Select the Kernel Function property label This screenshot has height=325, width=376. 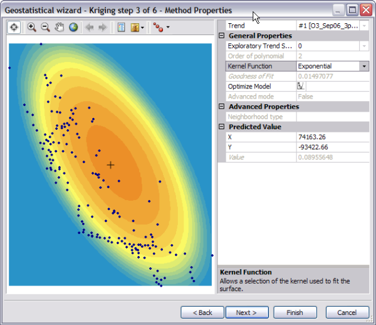250,67
